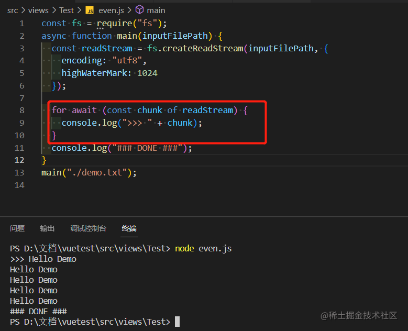Switch to the 问题 panel tab
The height and width of the screenshot is (331, 408).
click(x=17, y=228)
